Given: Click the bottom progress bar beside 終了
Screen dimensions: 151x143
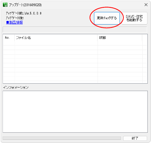Looking at the screenshot, I should (x=62, y=138).
